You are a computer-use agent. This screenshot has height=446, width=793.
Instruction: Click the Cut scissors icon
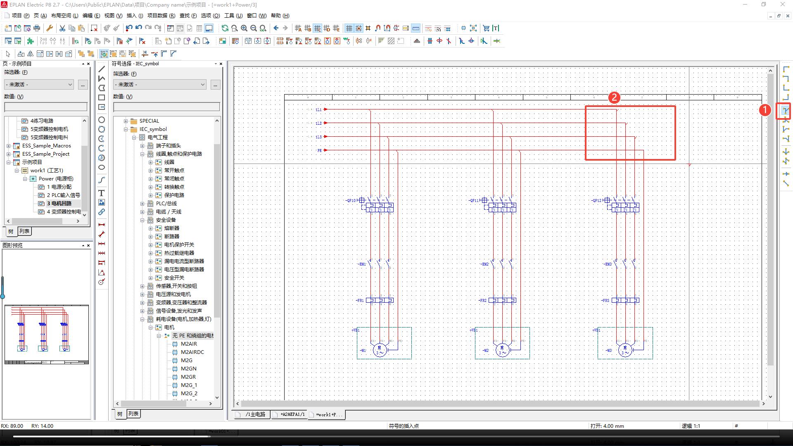click(62, 28)
